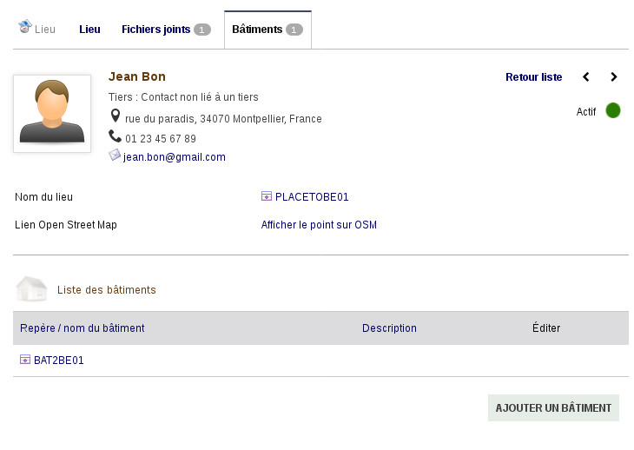Sort by Description column header

tap(389, 328)
